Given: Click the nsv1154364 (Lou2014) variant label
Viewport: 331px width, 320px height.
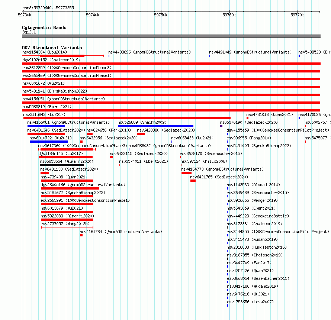Looking at the screenshot, I should [x=45, y=52].
